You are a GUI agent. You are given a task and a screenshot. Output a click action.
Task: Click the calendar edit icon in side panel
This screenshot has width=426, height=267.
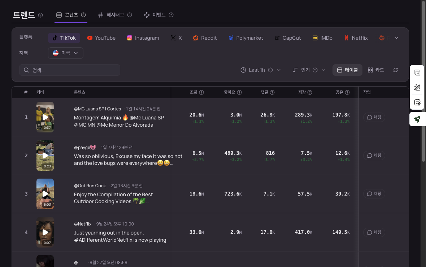click(417, 102)
